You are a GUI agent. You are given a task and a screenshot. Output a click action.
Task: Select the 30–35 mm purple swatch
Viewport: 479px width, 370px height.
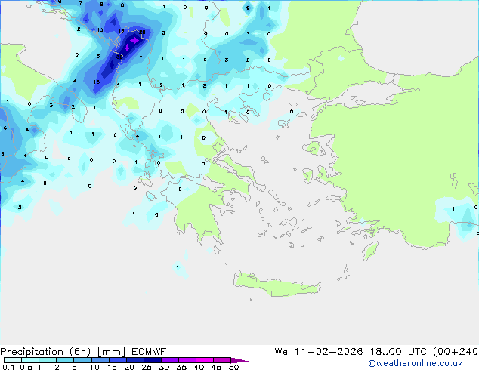(170, 360)
